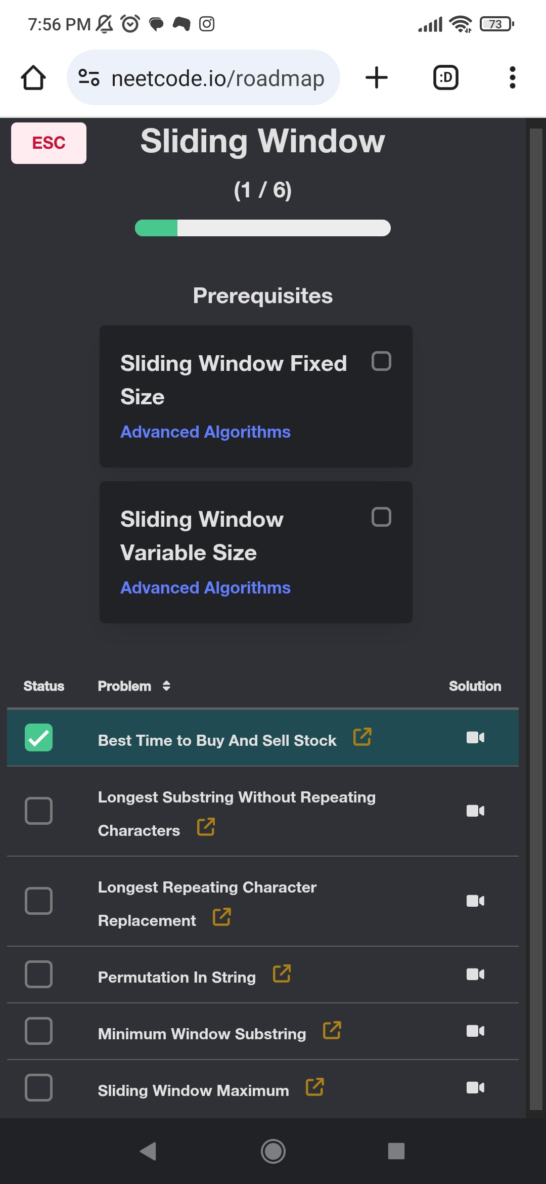Open video solution for Longest Substring Without Repeating Characters
Screen dimensions: 546x1184
tap(475, 811)
